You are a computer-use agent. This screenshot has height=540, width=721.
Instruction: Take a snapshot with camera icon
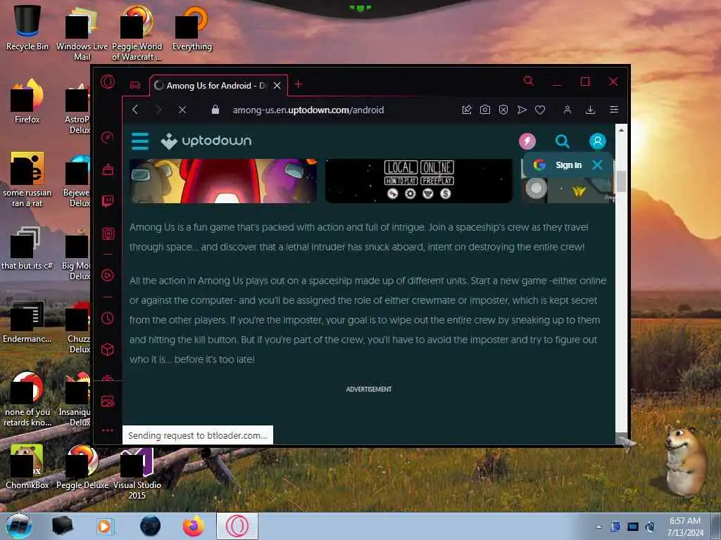(485, 110)
